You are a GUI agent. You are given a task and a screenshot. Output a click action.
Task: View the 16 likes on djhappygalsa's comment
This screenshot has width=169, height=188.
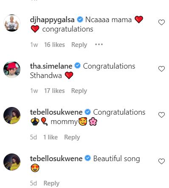click(x=54, y=45)
